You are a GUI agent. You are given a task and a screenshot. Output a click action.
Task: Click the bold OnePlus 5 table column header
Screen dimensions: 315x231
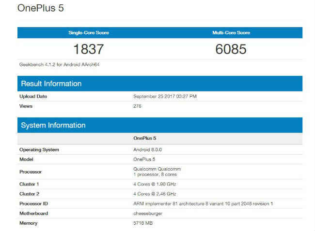tap(144, 138)
